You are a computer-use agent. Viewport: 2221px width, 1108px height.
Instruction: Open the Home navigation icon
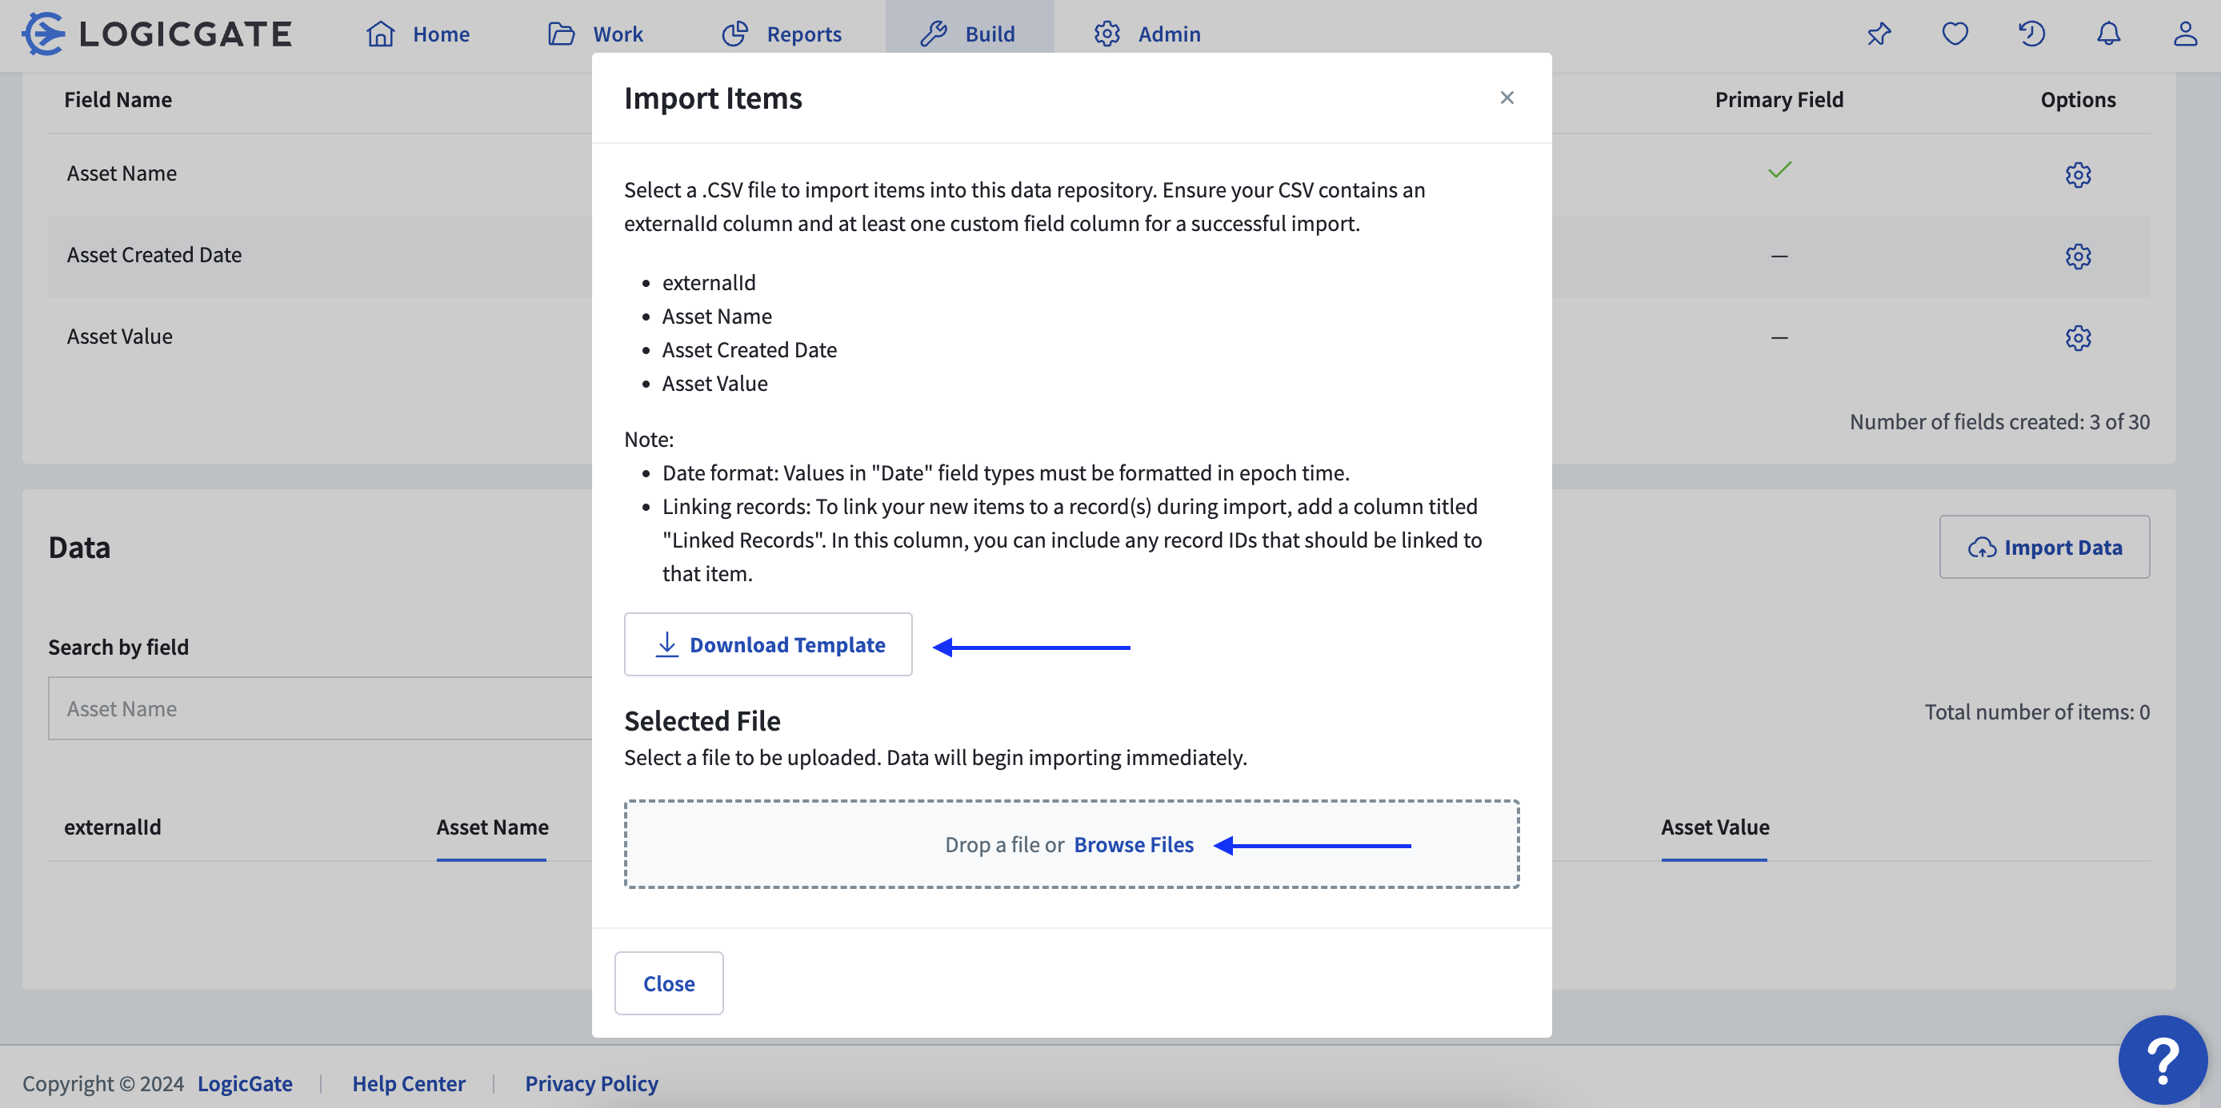tap(380, 34)
